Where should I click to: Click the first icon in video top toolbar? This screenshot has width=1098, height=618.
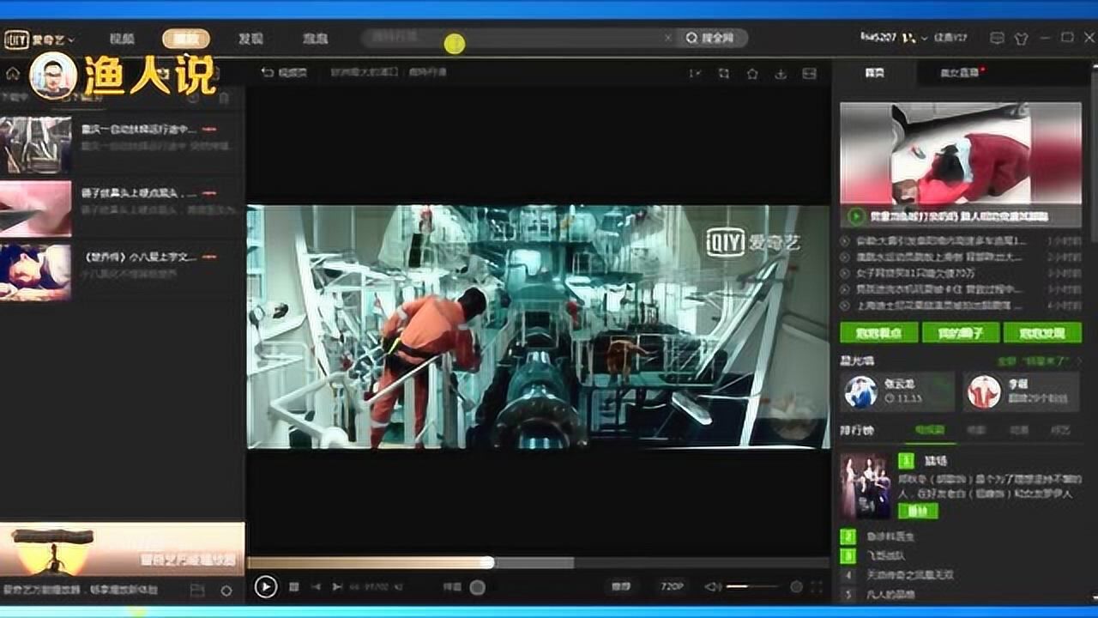[696, 74]
